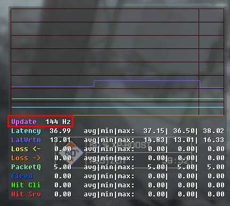This screenshot has width=230, height=206.
Task: Select the Loss -> label
Action: coord(26,158)
